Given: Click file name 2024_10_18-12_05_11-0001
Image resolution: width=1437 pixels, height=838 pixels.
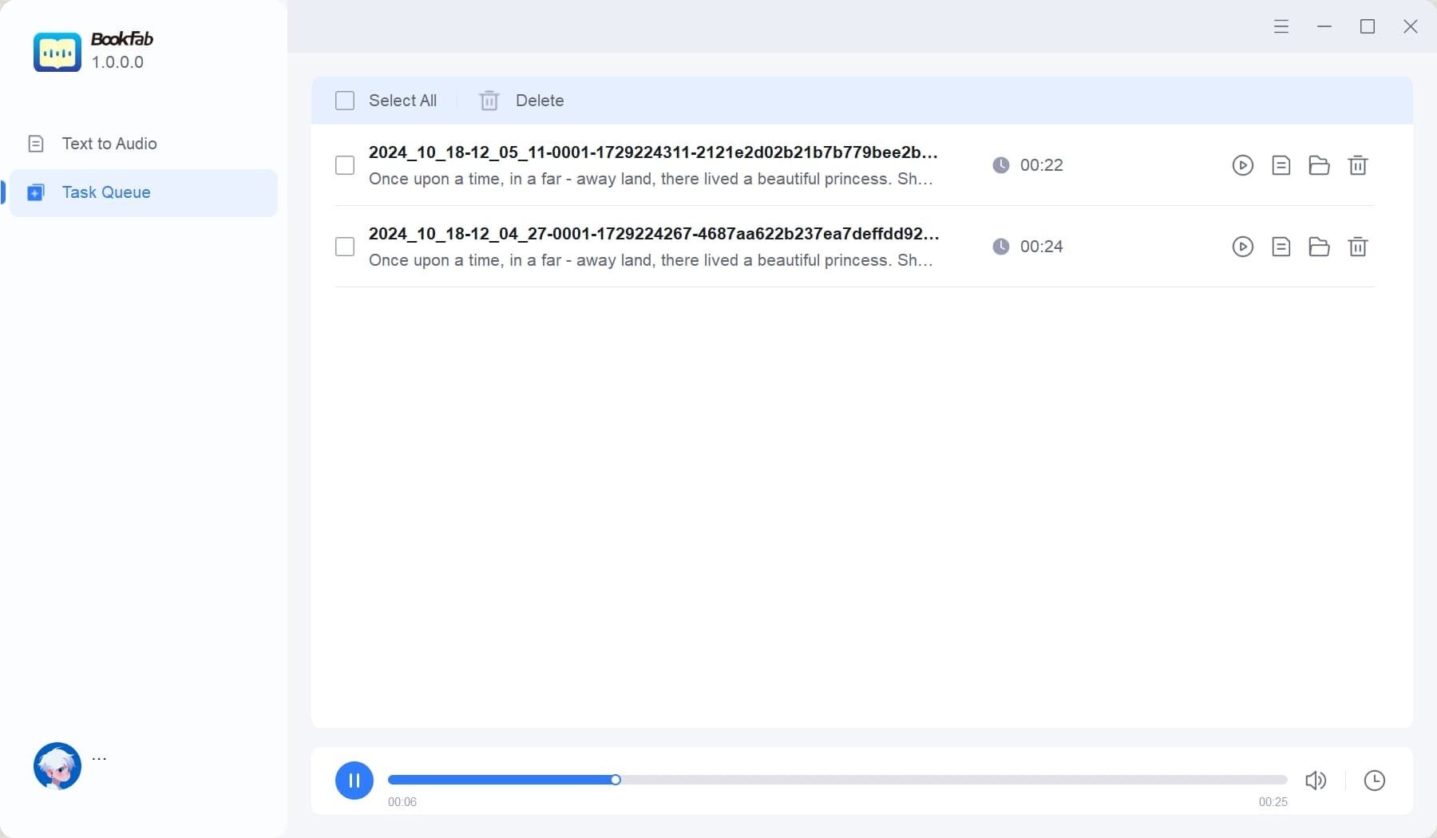Looking at the screenshot, I should pyautogui.click(x=653, y=152).
